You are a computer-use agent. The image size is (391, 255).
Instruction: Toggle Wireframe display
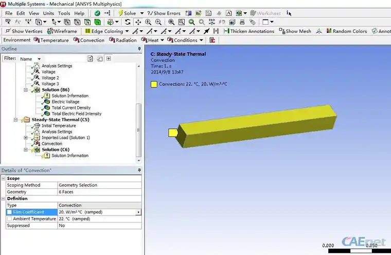pyautogui.click(x=62, y=31)
